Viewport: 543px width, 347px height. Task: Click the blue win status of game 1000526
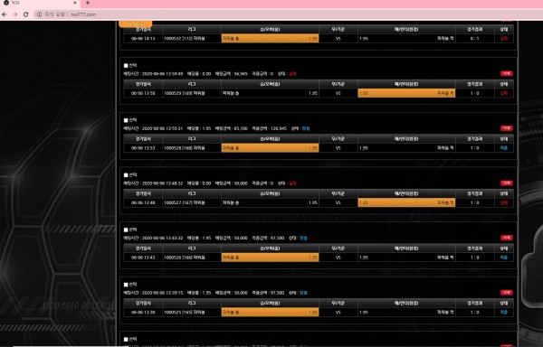click(504, 258)
